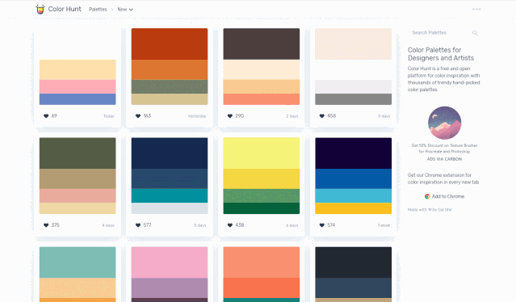Click the Chrome icon beside Add to Chrome

click(427, 196)
